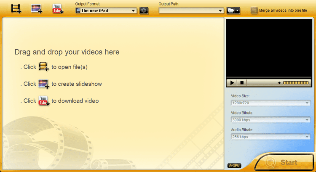Toggle GPU acceleration badge
Image resolution: width=316 pixels, height=172 pixels.
tap(234, 166)
